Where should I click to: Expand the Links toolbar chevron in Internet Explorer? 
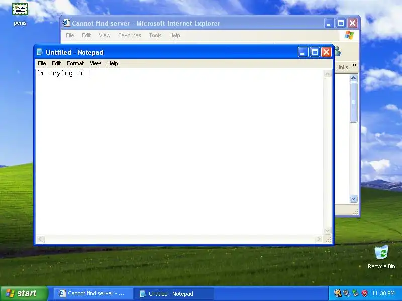tap(355, 65)
